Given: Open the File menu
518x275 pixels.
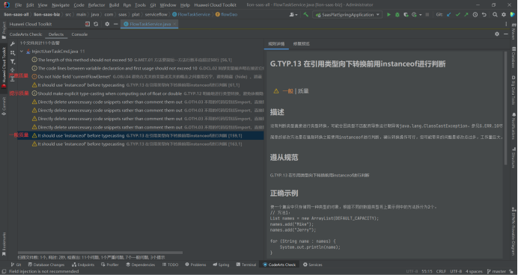Looking at the screenshot, I should (x=18, y=5).
